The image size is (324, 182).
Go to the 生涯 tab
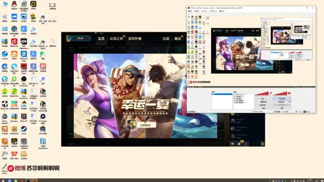166,38
